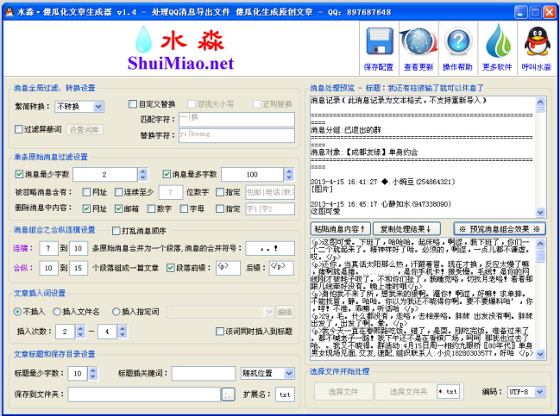560x416 pixels.
Task: Check 网址 in 被忽略消息含有 row
Action: pyautogui.click(x=86, y=192)
